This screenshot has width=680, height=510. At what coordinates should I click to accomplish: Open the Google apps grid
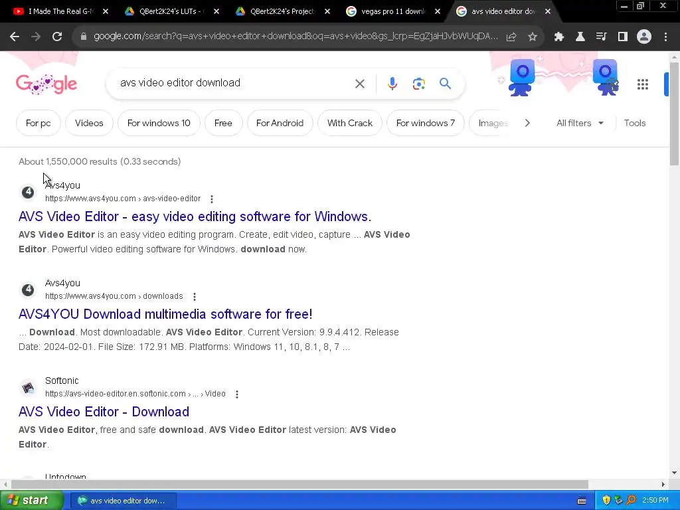point(643,84)
